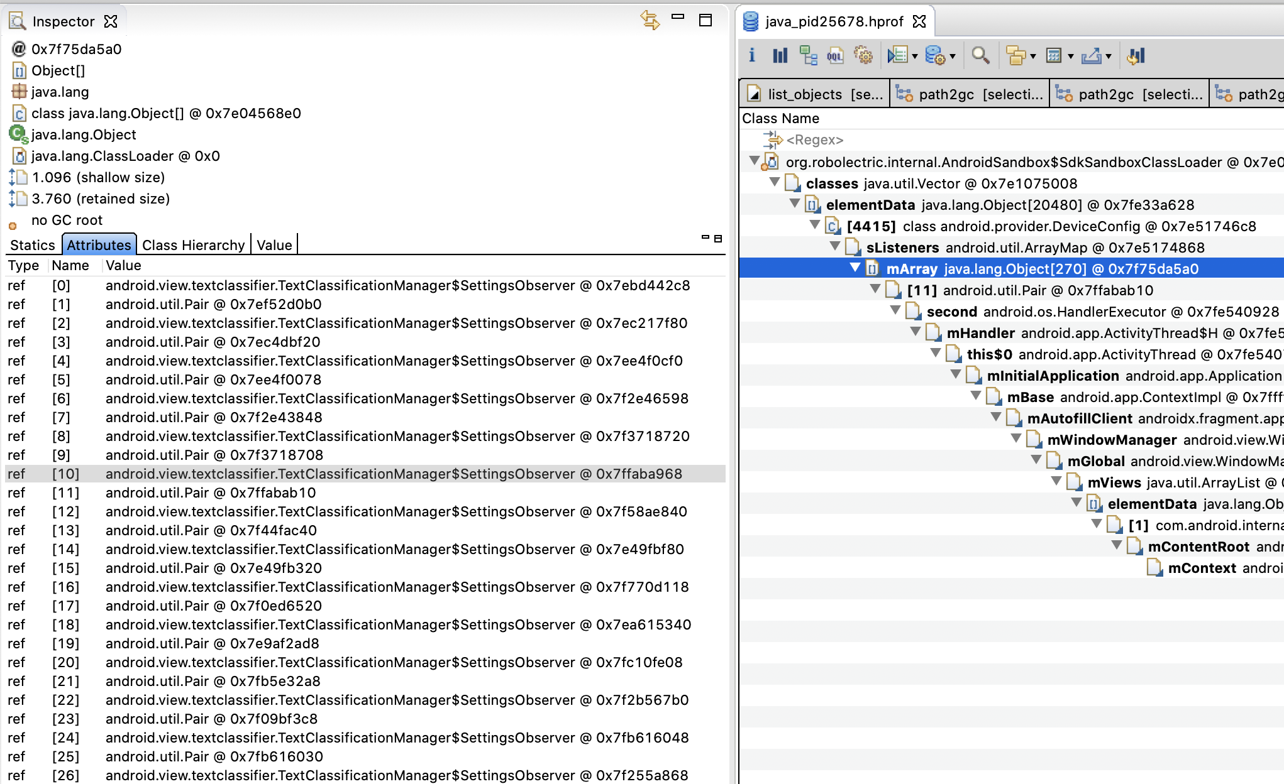Open the class histogram view
This screenshot has width=1284, height=784.
click(x=780, y=55)
